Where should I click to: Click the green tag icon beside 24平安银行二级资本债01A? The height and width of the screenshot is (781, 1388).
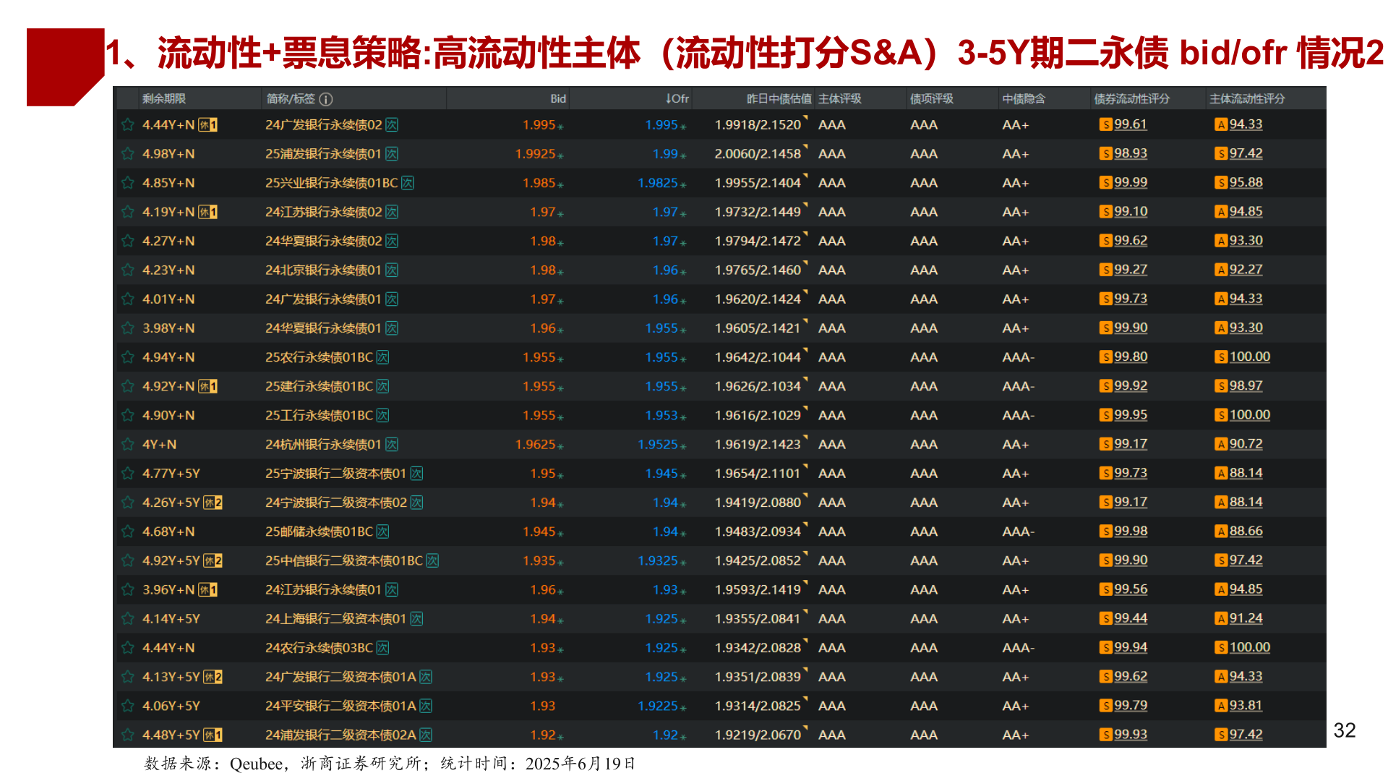(x=426, y=706)
